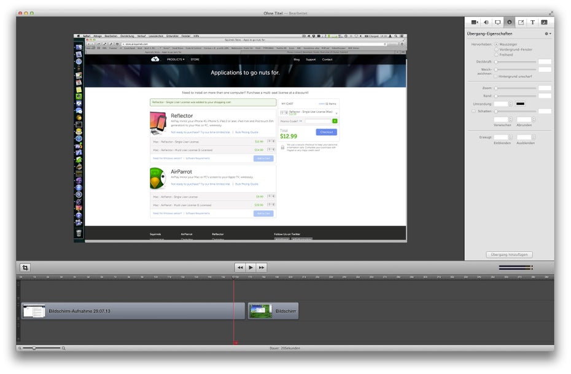Select the Freihand radio button
The height and width of the screenshot is (374, 571).
pos(496,55)
